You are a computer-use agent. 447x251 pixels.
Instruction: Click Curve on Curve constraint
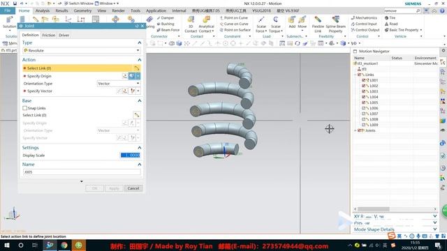click(x=234, y=24)
